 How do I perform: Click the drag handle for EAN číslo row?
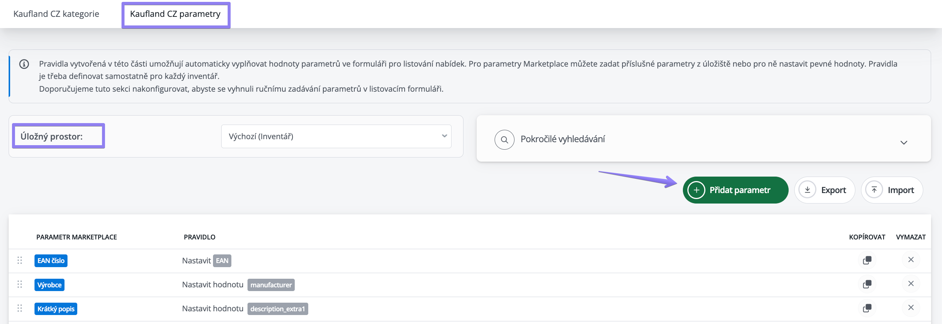click(20, 260)
